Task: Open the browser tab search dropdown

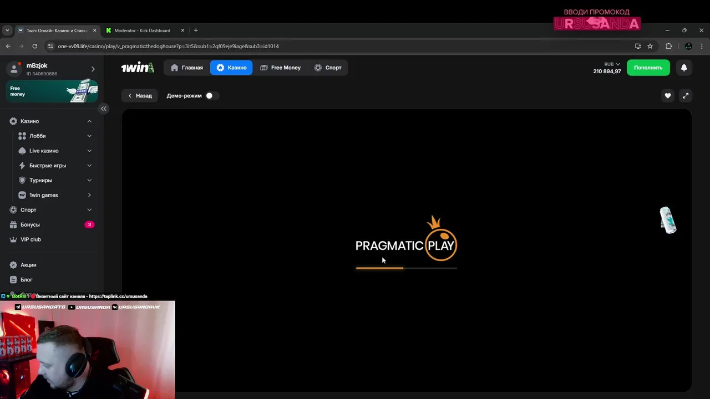Action: (7, 30)
